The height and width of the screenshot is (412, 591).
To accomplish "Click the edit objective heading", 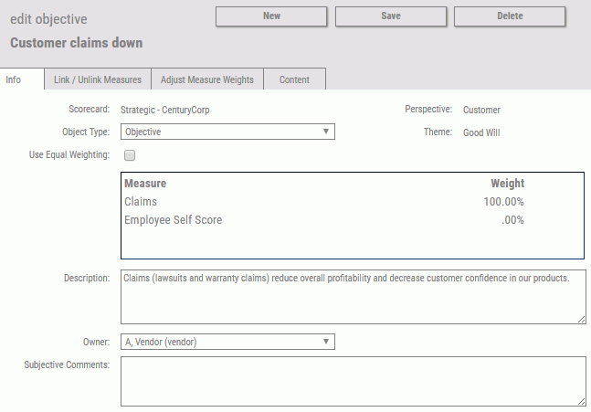I will 48,19.
